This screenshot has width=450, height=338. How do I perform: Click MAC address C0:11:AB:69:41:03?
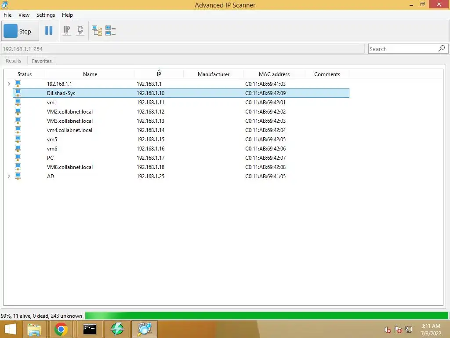click(265, 84)
